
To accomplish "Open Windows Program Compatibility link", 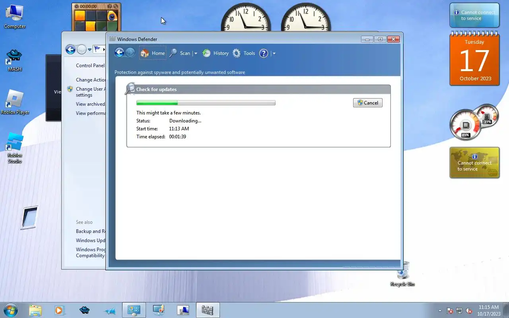I will point(91,252).
